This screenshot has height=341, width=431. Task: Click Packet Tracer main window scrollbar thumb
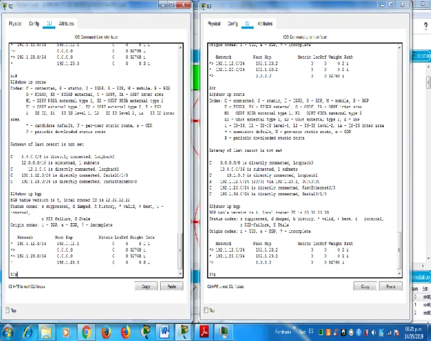428,82
